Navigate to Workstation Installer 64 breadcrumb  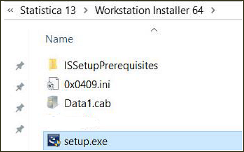tap(149, 11)
